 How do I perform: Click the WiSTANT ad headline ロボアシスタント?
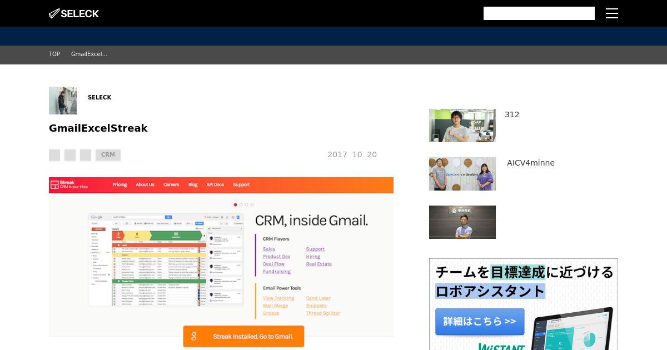click(x=490, y=291)
